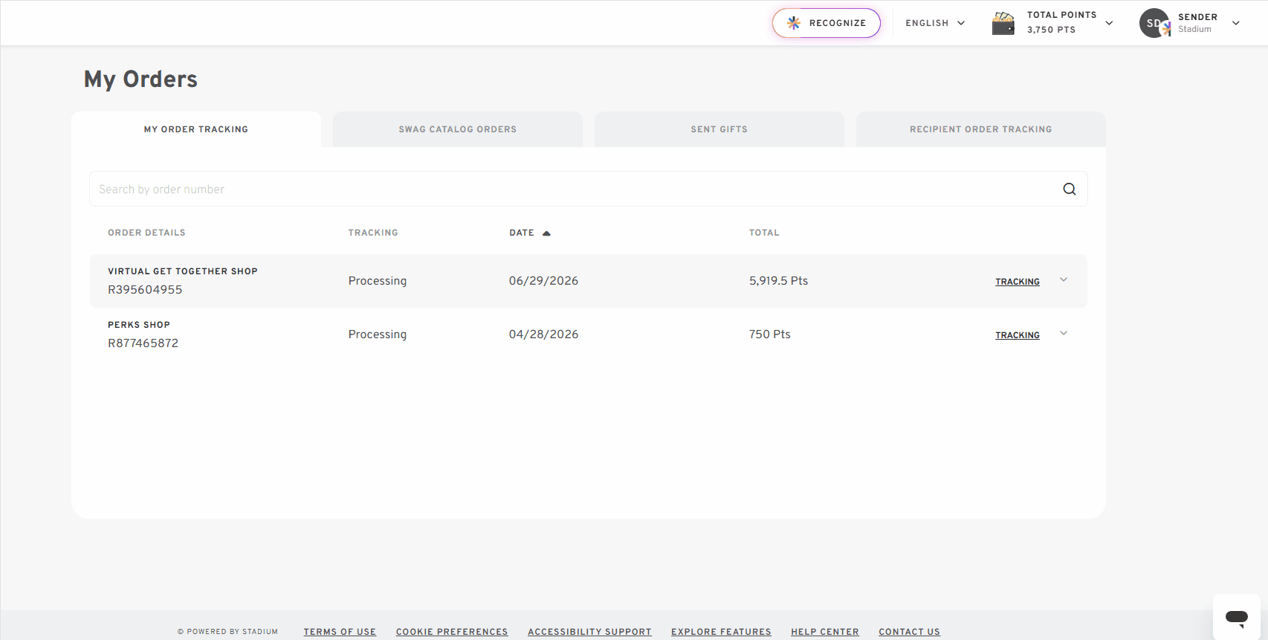The width and height of the screenshot is (1268, 640).
Task: Open the English language dropdown
Action: coord(935,23)
